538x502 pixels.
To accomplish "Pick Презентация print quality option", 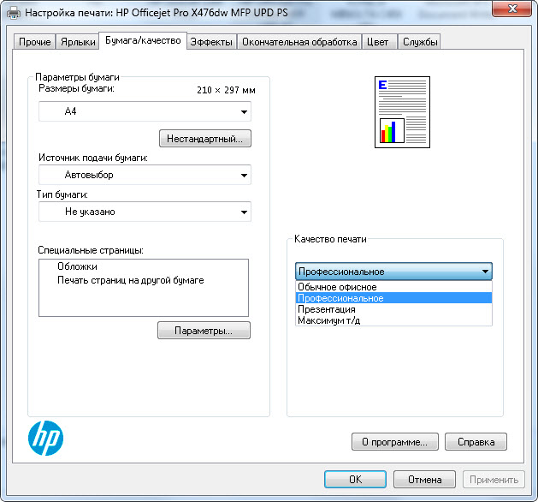I will [x=393, y=309].
